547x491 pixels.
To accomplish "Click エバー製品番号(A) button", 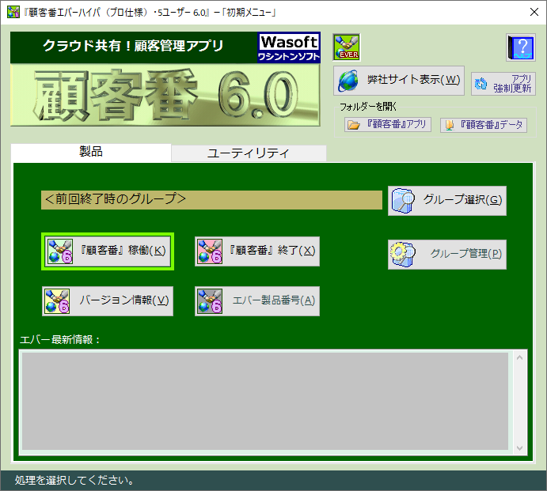I will pos(257,300).
